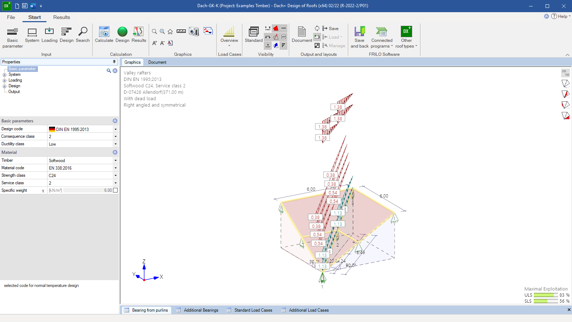Select the zoom magnifier in Graphics group
This screenshot has width=572, height=322.
click(x=154, y=31)
